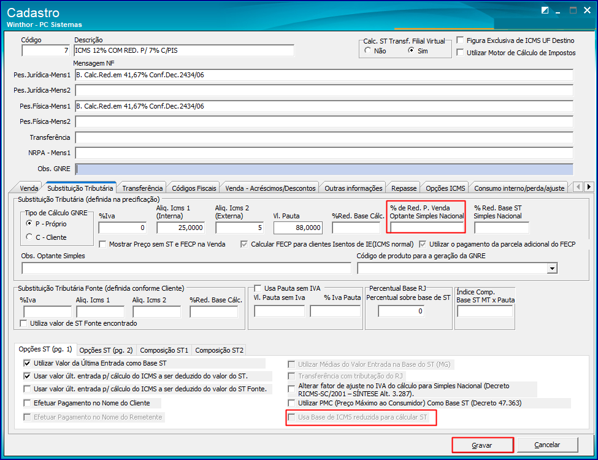The image size is (598, 460).
Task: Click the Vl. Pauta sem Iva field
Action: click(280, 311)
